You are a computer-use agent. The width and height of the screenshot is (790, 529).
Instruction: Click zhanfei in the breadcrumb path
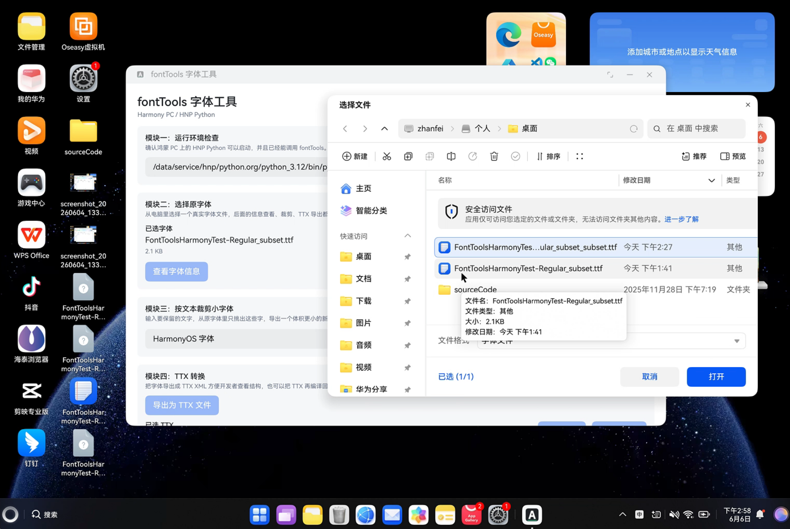(x=424, y=128)
